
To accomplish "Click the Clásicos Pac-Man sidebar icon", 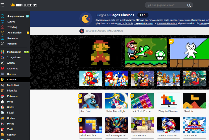I will (x=3, y=79).
